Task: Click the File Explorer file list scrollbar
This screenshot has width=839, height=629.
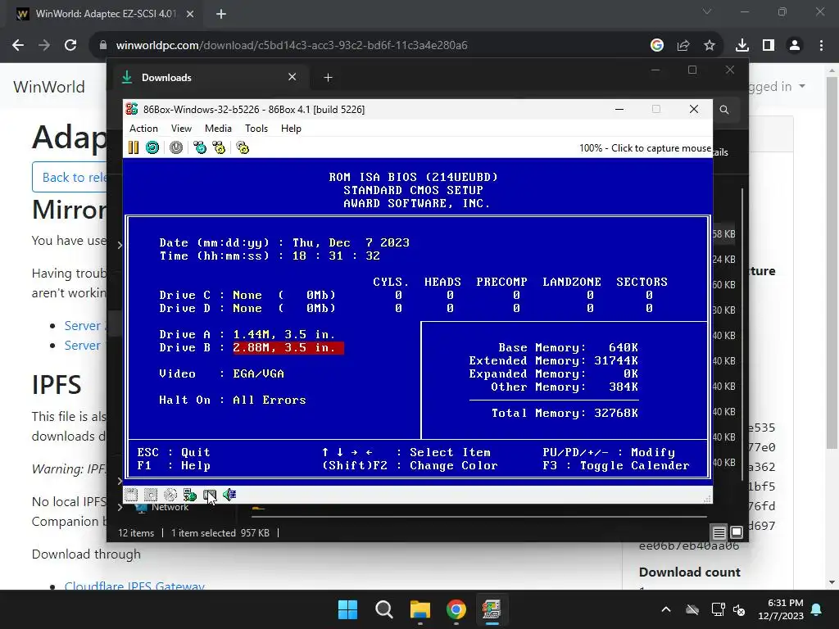Action: tap(741, 334)
